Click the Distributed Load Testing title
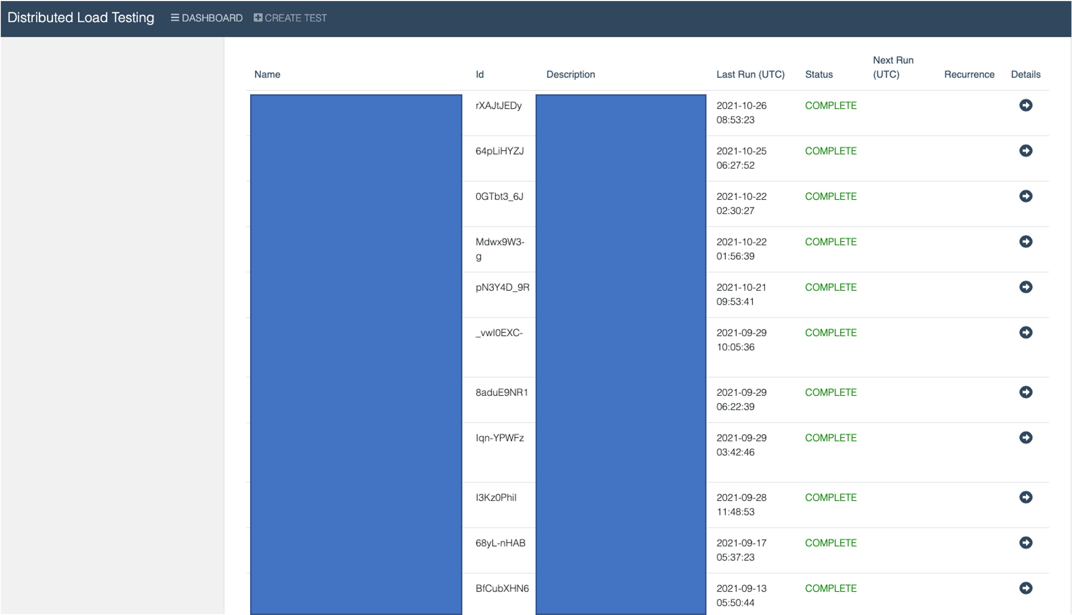Image resolution: width=1072 pixels, height=615 pixels. point(81,18)
